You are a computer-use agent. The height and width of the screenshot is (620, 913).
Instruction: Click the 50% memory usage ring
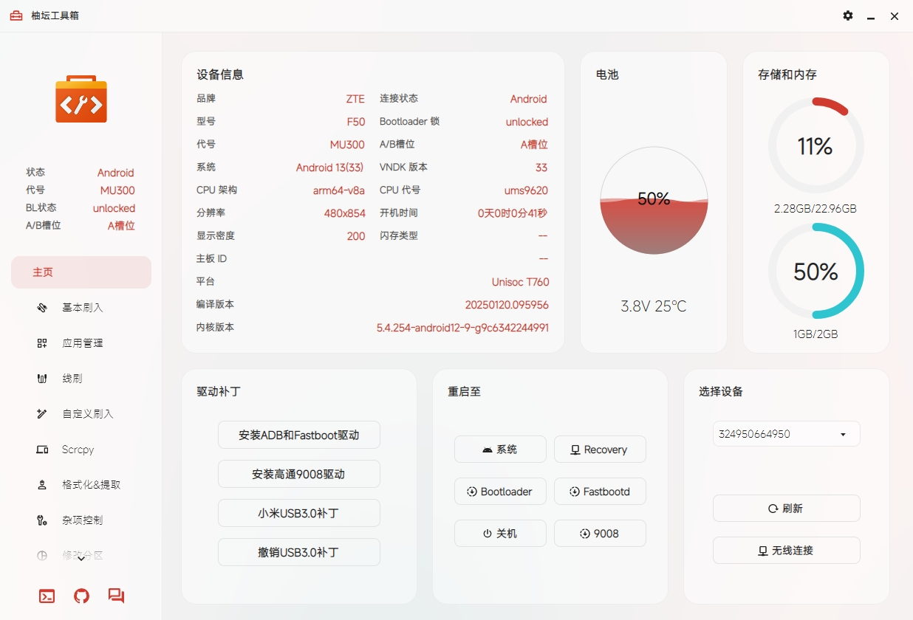coord(815,271)
